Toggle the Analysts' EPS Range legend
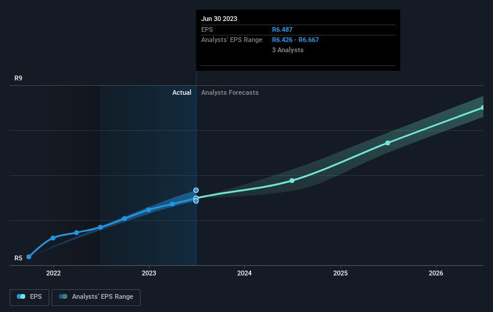The image size is (493, 312). coord(96,297)
